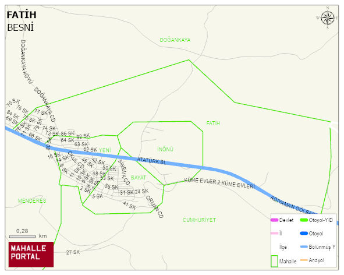344x275 pixels.
Task: Click the Anayol orange legend line
Action: (x=304, y=260)
